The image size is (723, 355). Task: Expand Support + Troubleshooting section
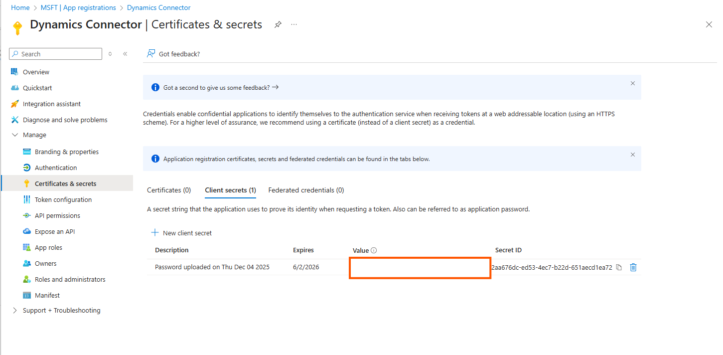[x=15, y=310]
